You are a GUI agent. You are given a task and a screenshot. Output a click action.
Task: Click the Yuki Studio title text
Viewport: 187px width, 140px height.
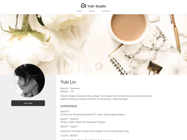pos(97,6)
